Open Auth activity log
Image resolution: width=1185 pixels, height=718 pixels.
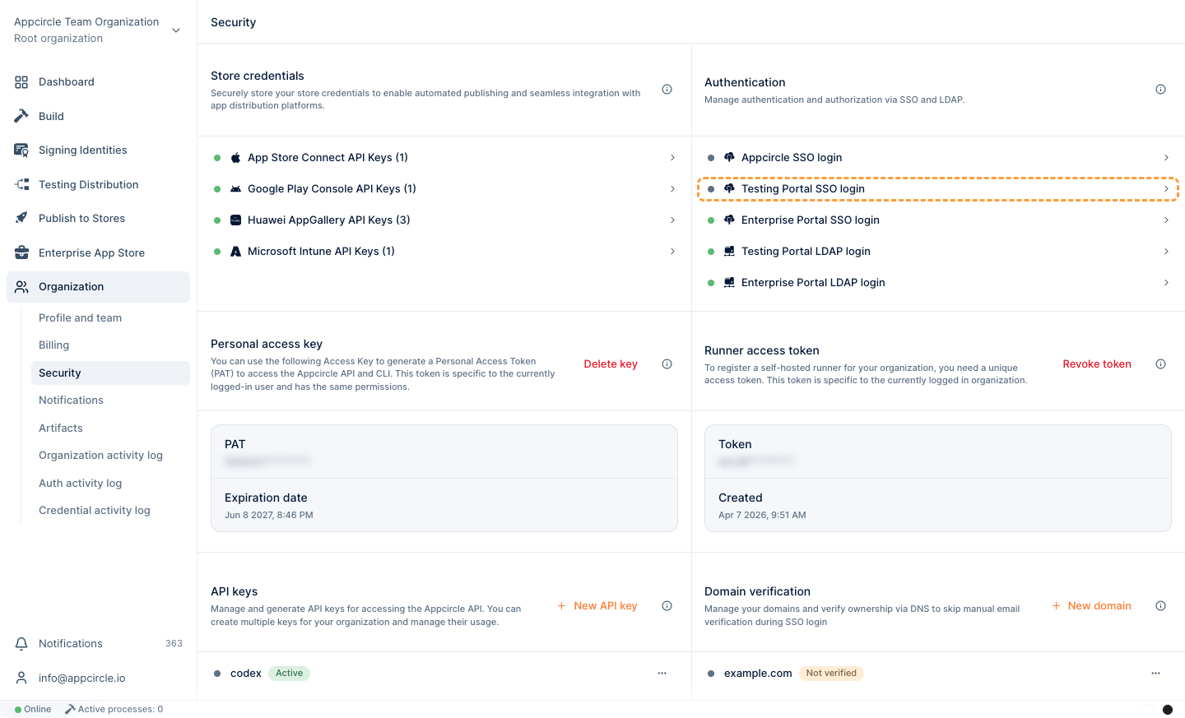pos(80,484)
